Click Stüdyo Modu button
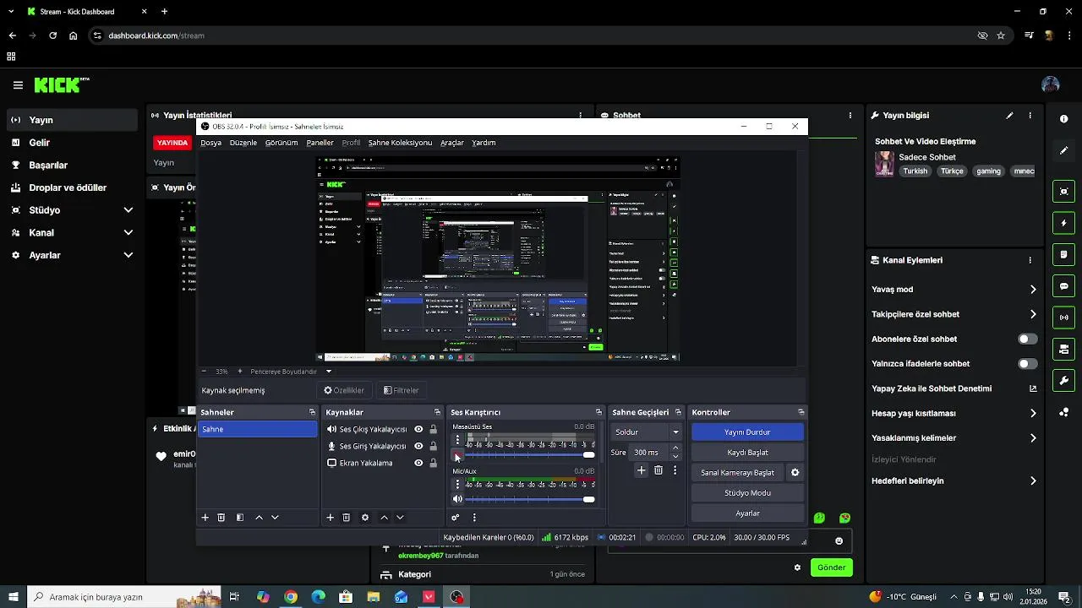This screenshot has height=608, width=1082. [747, 493]
